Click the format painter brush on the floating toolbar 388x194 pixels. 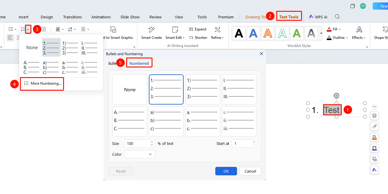coord(374,127)
